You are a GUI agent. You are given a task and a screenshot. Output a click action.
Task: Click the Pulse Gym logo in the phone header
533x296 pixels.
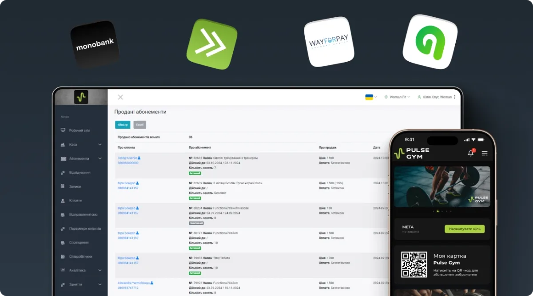click(x=412, y=153)
